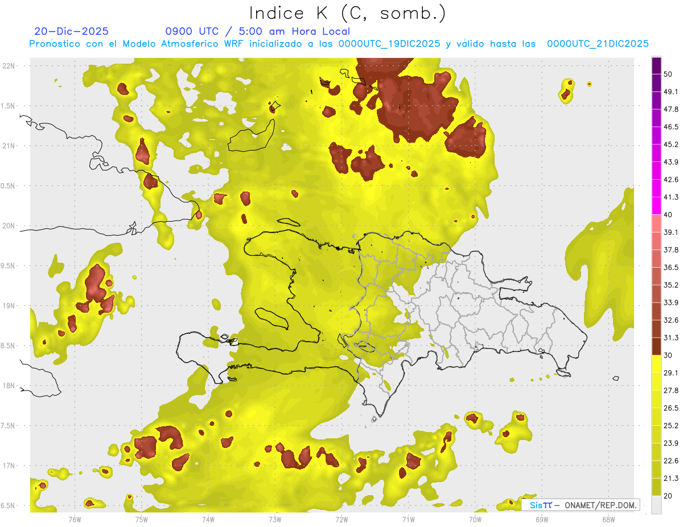This screenshot has height=527, width=683.
Task: Click the truncated latitude label "6.5N"
Action: point(8,506)
